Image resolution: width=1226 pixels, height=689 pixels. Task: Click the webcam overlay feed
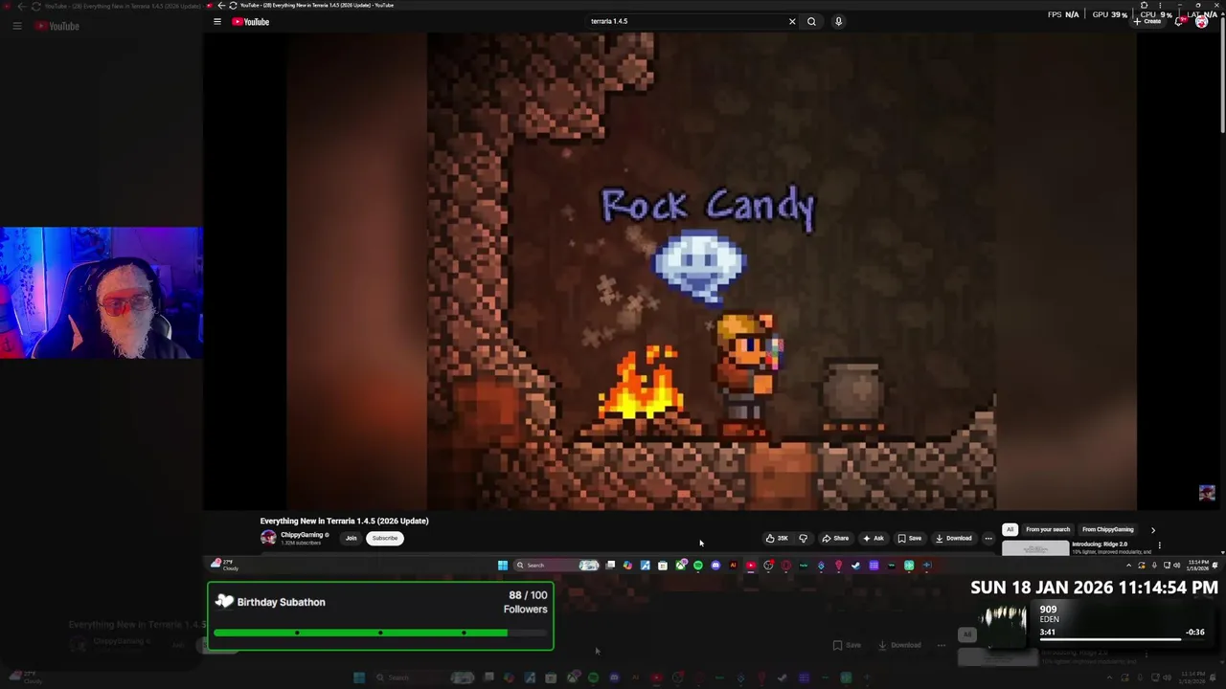click(x=102, y=293)
